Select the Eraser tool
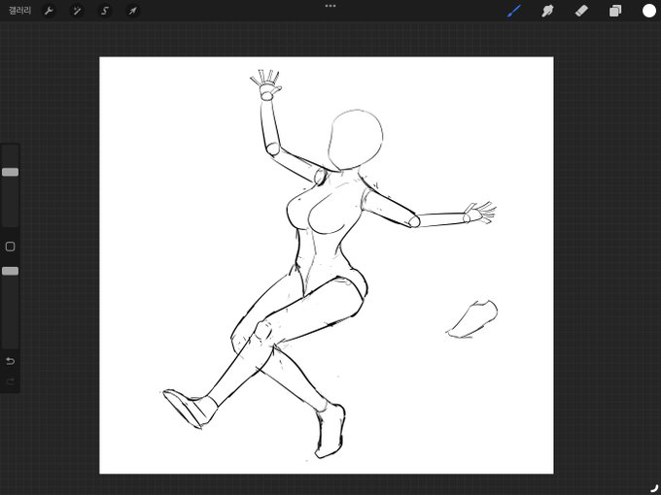 pyautogui.click(x=581, y=11)
